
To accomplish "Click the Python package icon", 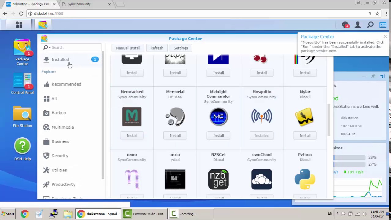I will [305, 179].
